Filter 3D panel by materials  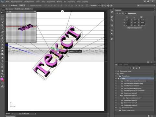pyautogui.click(x=136, y=68)
